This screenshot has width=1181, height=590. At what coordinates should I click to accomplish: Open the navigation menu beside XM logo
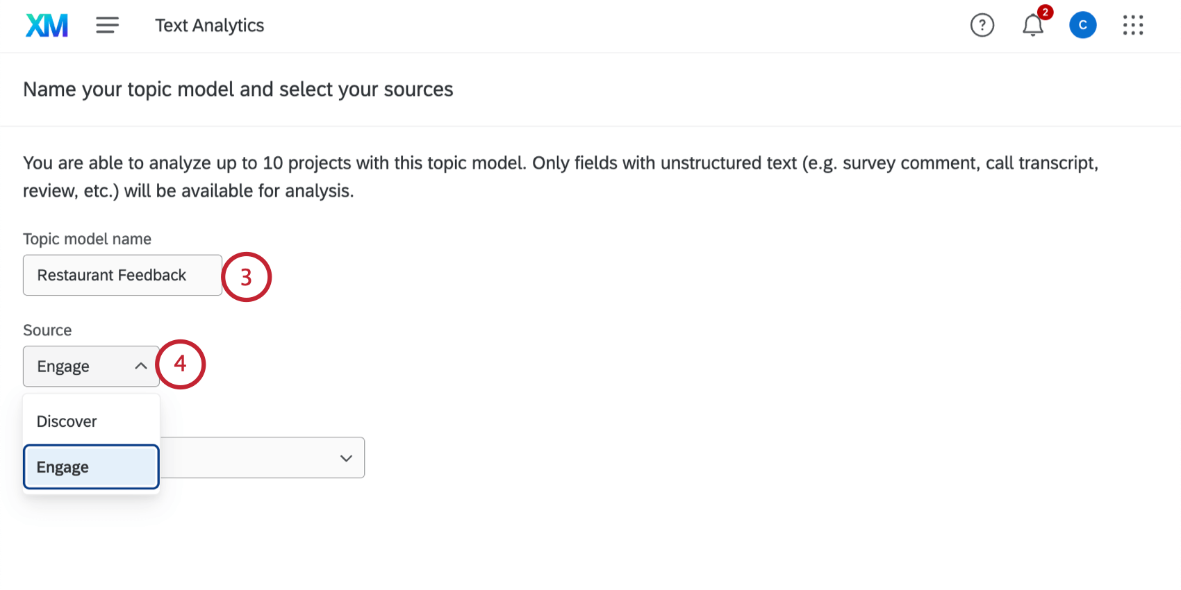[x=107, y=24]
